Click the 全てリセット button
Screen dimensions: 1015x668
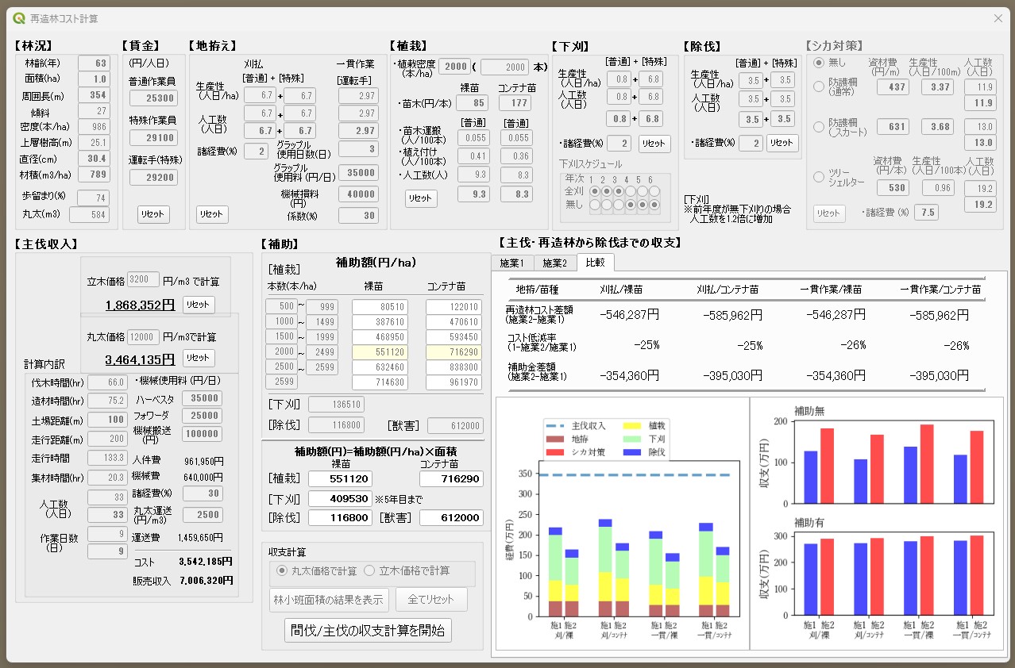[x=431, y=599]
